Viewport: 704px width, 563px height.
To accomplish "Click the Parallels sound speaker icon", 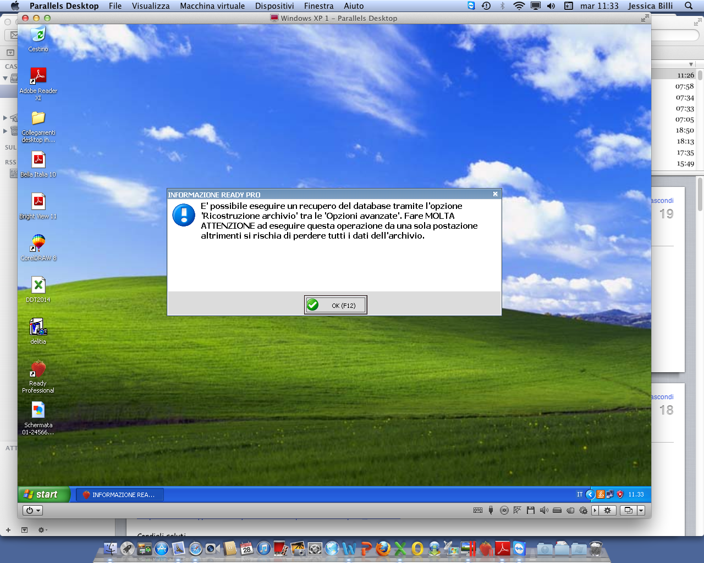I will pos(544,510).
